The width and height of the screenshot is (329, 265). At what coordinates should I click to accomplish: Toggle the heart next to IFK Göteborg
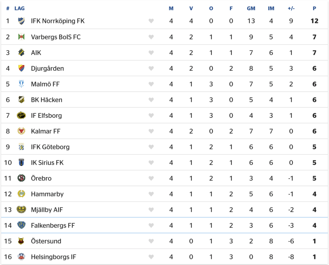point(151,147)
